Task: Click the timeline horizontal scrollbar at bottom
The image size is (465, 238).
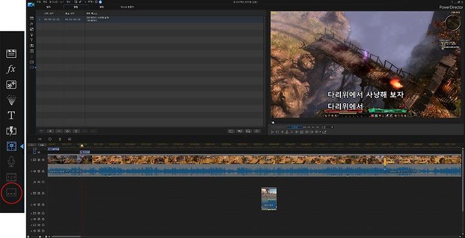Action: [66, 236]
